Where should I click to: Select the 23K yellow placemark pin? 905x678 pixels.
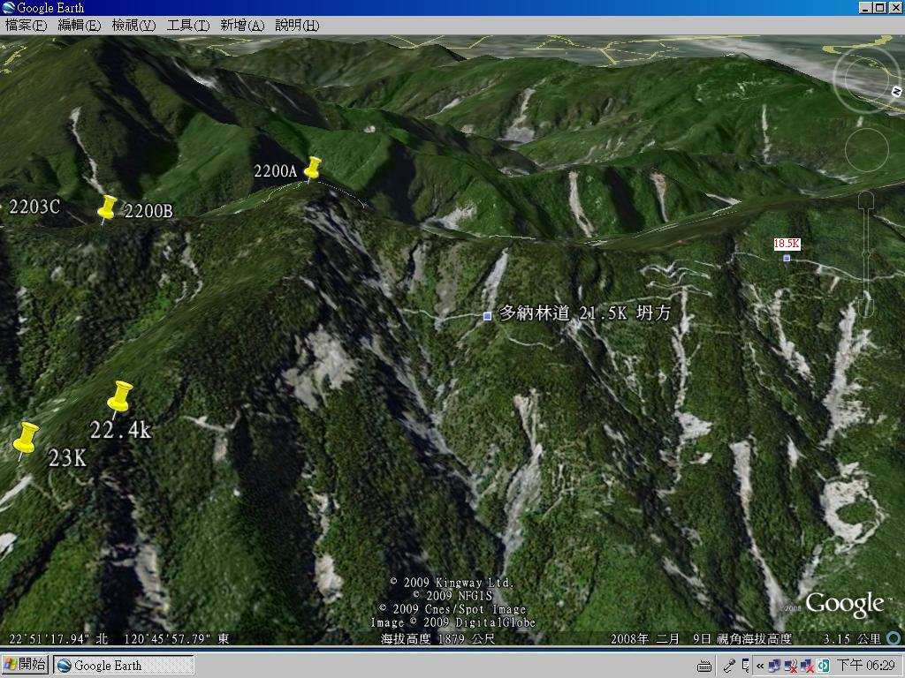[27, 438]
